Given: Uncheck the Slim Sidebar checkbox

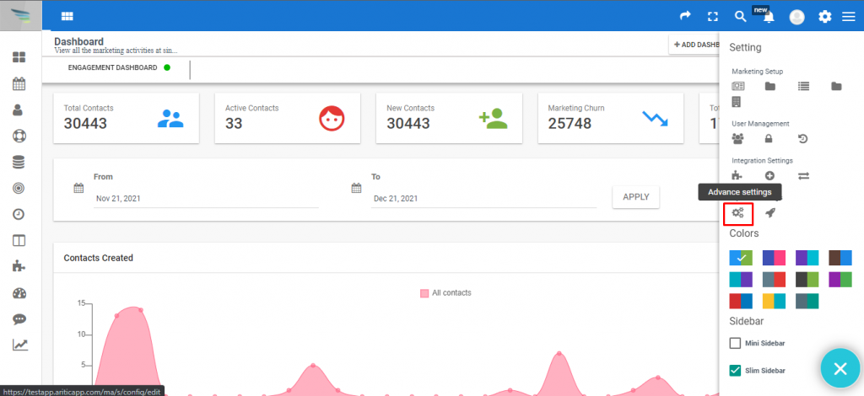Looking at the screenshot, I should click(735, 371).
